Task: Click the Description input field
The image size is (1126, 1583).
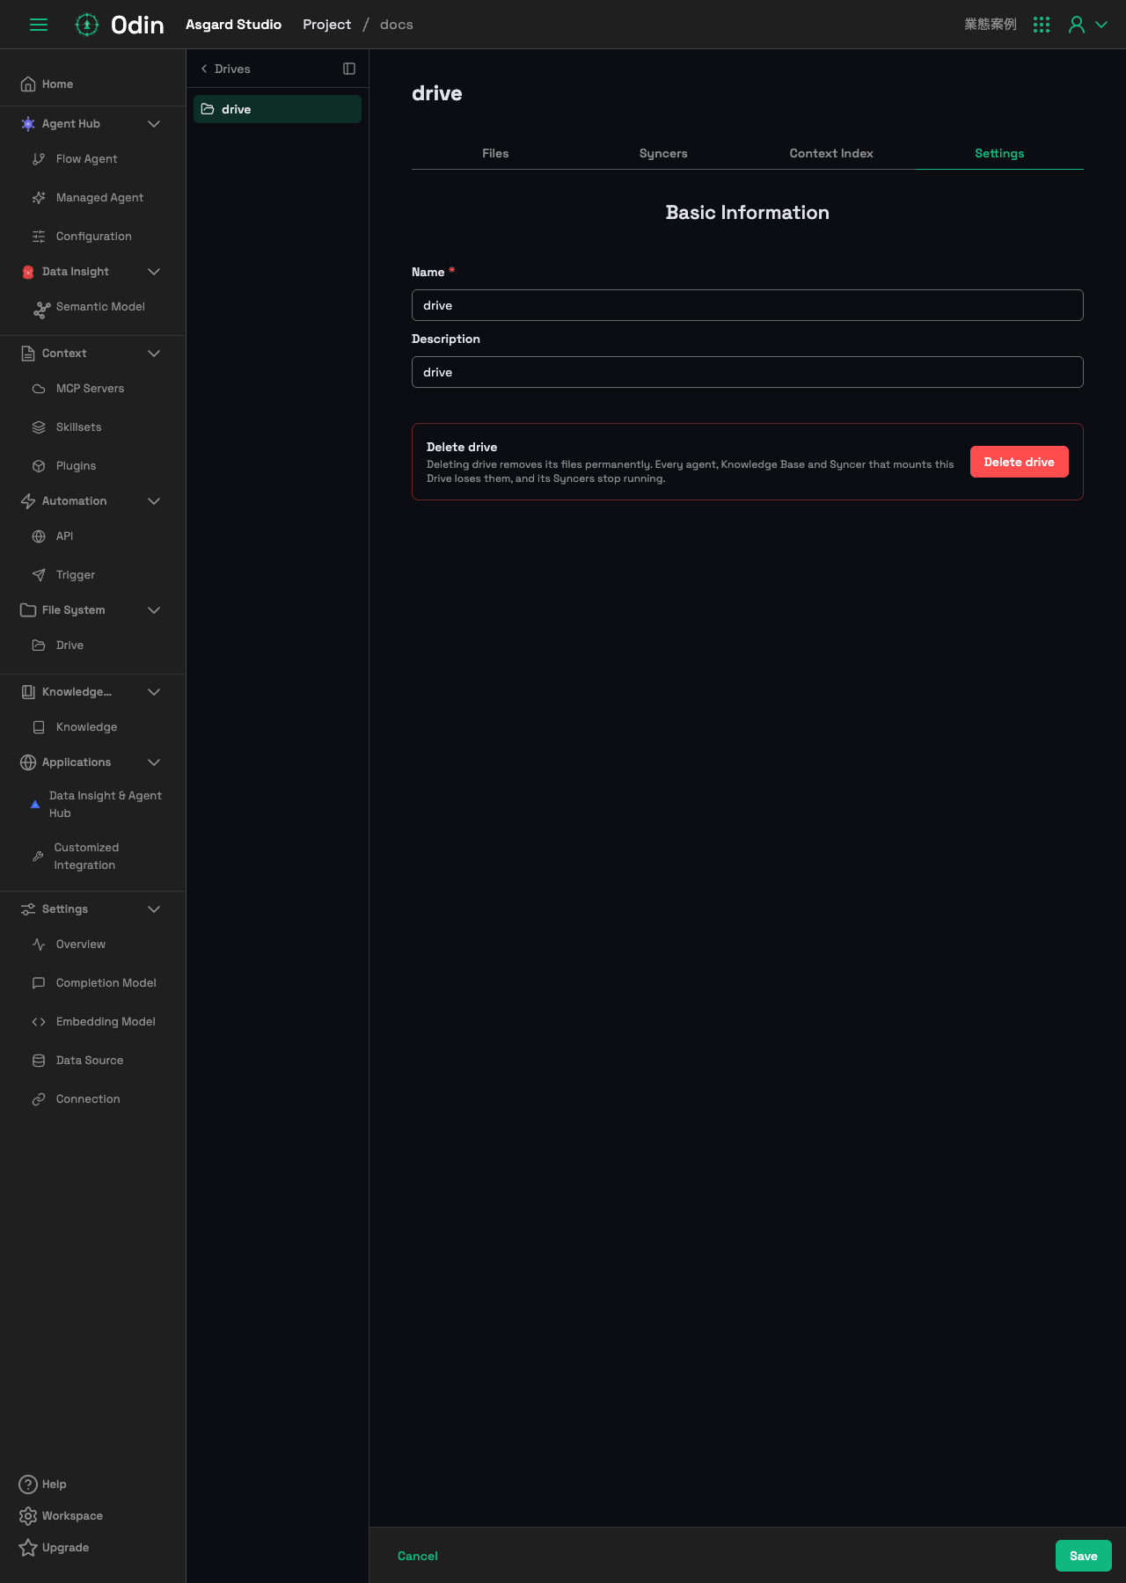Action: point(748,372)
